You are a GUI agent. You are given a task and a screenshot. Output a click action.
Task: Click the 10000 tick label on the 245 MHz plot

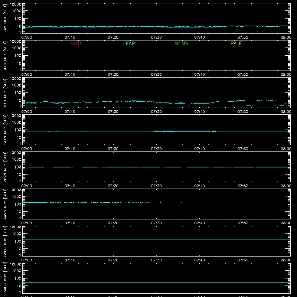[x=16, y=4]
